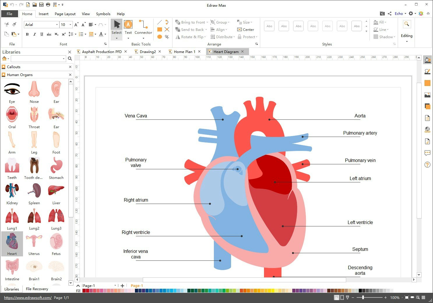Image resolution: width=433 pixels, height=303 pixels.
Task: Click the format painter icon
Action: (x=14, y=24)
